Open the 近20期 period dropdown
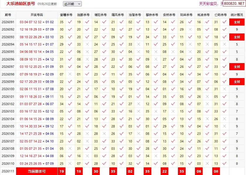Image resolution: width=246 pixels, height=175 pixels. (x=72, y=4)
